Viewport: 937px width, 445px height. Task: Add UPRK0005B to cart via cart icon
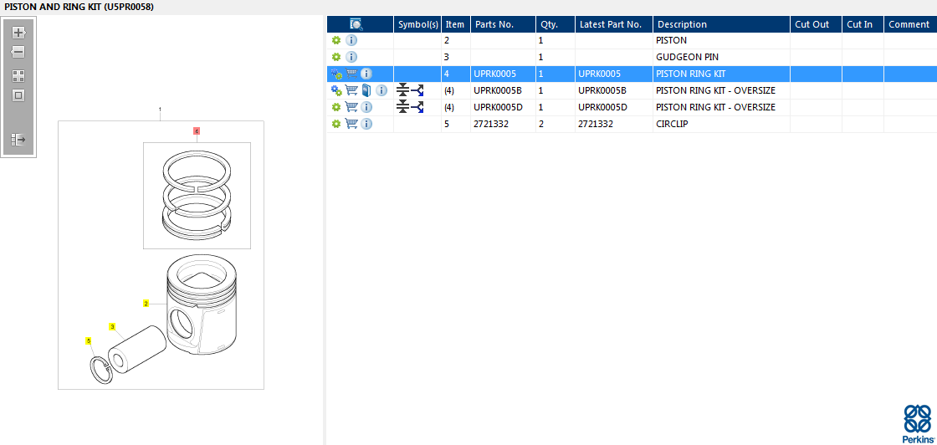pos(351,91)
